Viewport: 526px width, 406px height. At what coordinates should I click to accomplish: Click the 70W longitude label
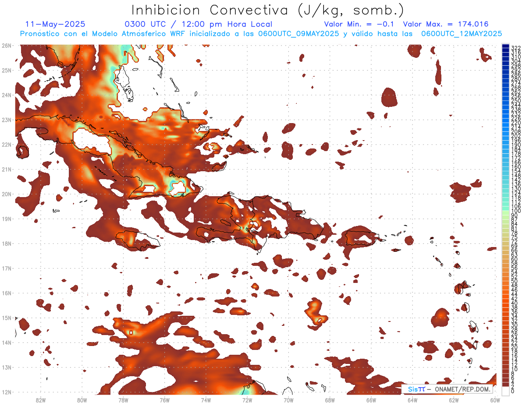[288, 400]
